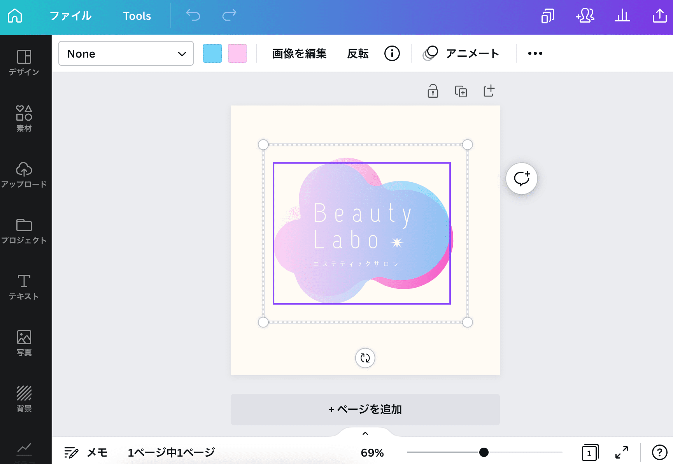Click the rotate handle below the selection
The height and width of the screenshot is (464, 673).
click(365, 358)
